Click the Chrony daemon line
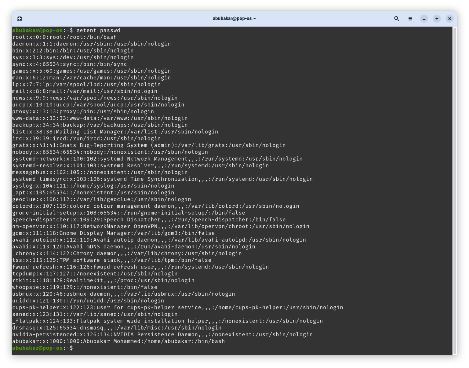 pyautogui.click(x=127, y=253)
